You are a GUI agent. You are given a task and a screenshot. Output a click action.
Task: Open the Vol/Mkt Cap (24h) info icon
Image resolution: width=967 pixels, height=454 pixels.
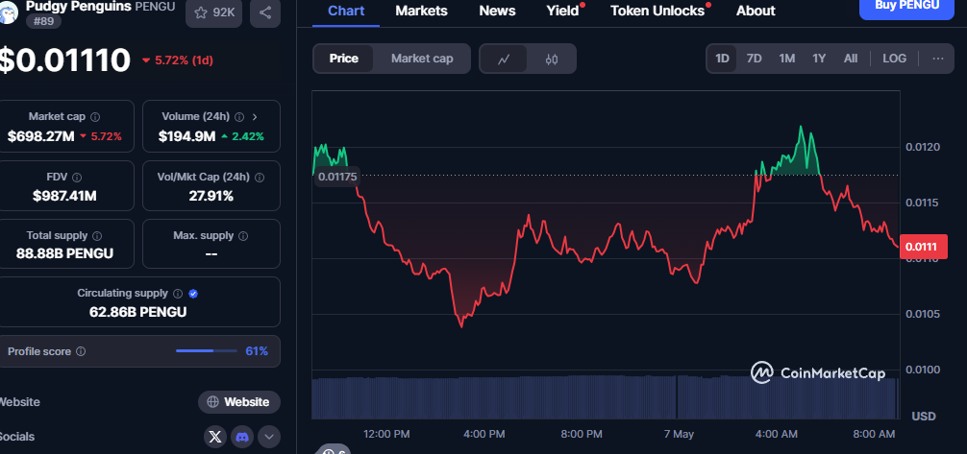260,178
